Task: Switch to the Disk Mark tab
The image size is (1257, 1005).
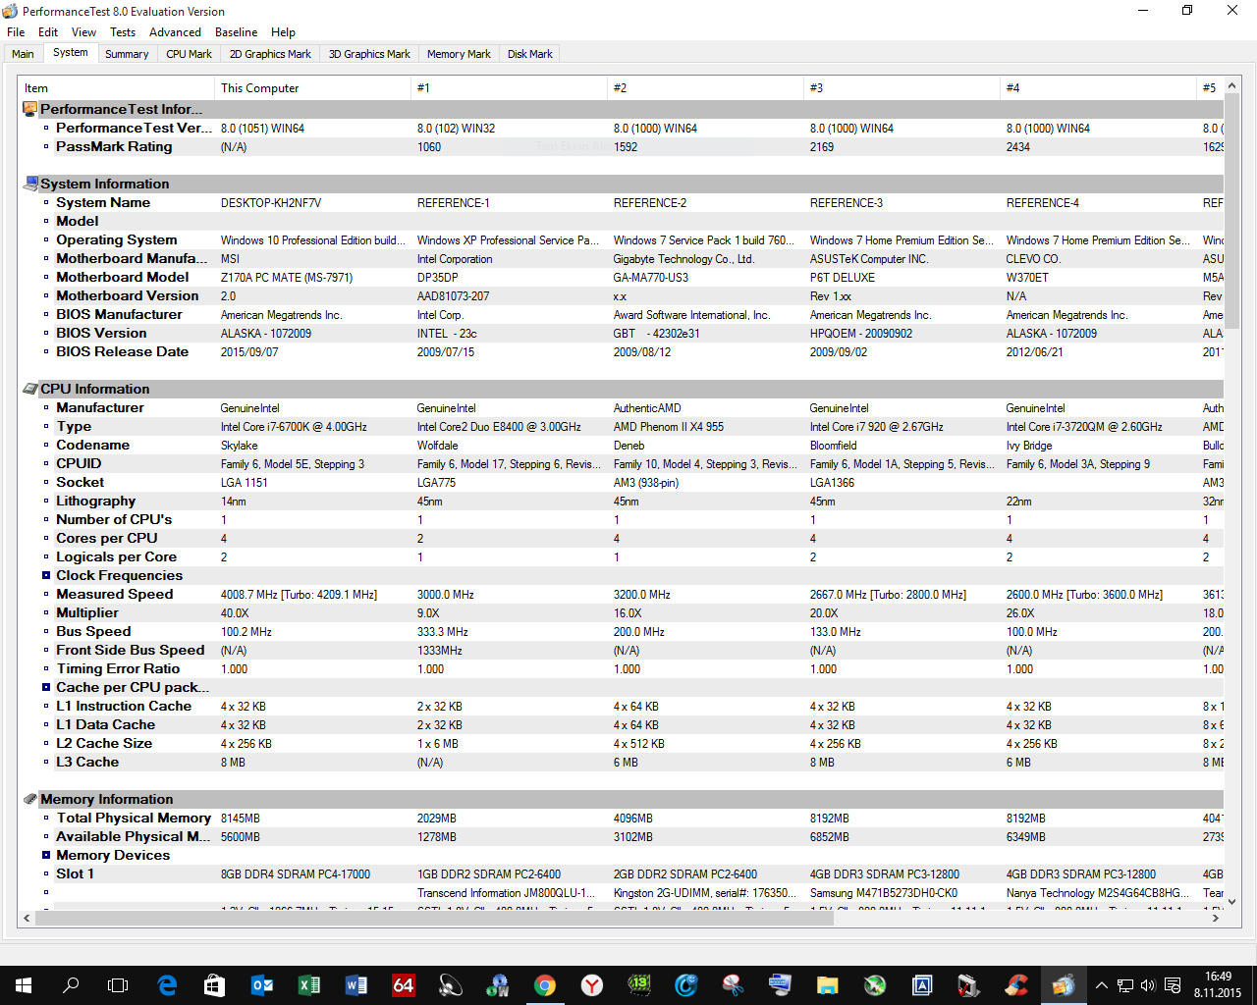Action: (530, 54)
